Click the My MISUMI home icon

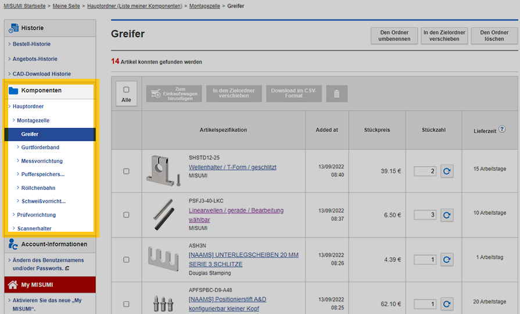point(13,285)
